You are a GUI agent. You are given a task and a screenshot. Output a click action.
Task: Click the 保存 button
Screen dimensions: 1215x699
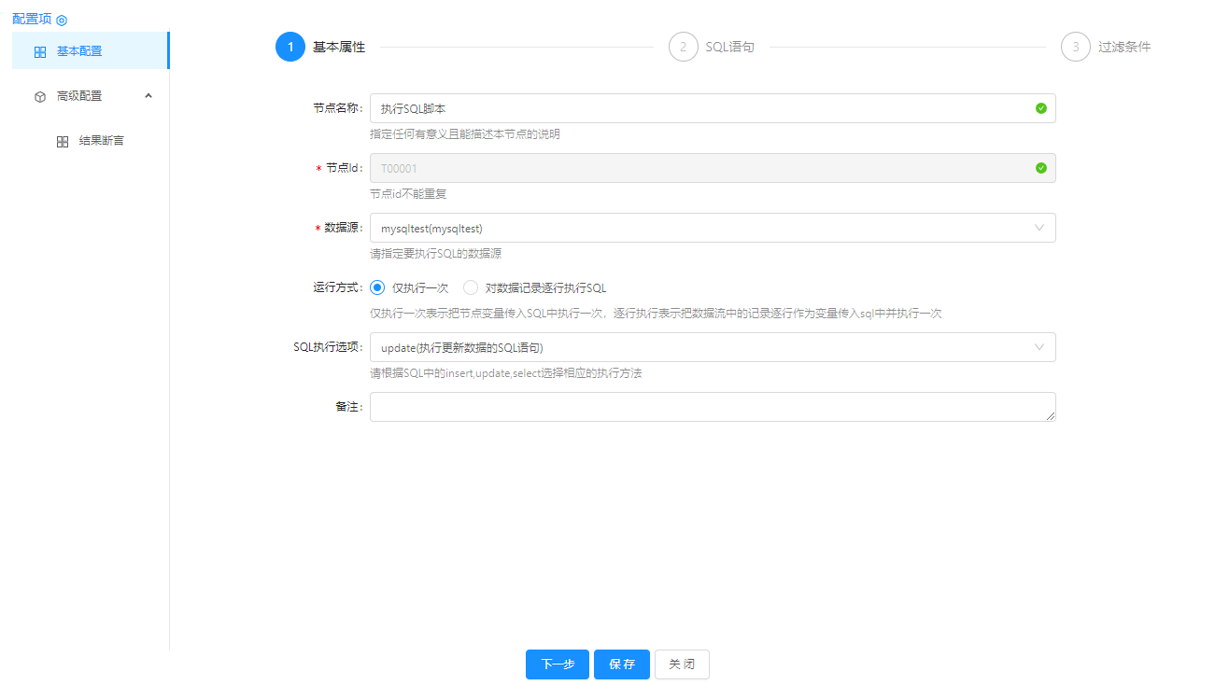pyautogui.click(x=622, y=664)
